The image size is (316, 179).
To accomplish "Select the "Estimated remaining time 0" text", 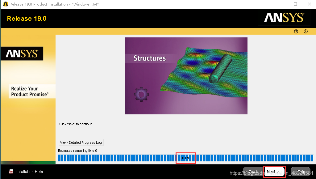I will 77,151.
